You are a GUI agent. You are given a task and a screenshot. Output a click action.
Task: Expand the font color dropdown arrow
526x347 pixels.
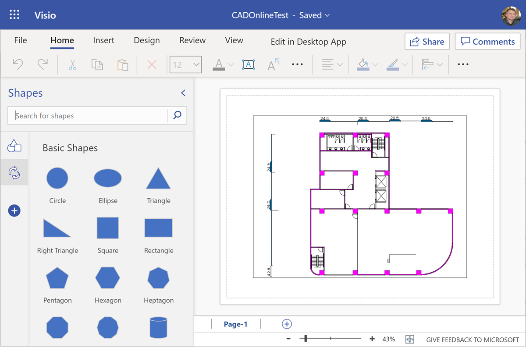[x=231, y=65]
